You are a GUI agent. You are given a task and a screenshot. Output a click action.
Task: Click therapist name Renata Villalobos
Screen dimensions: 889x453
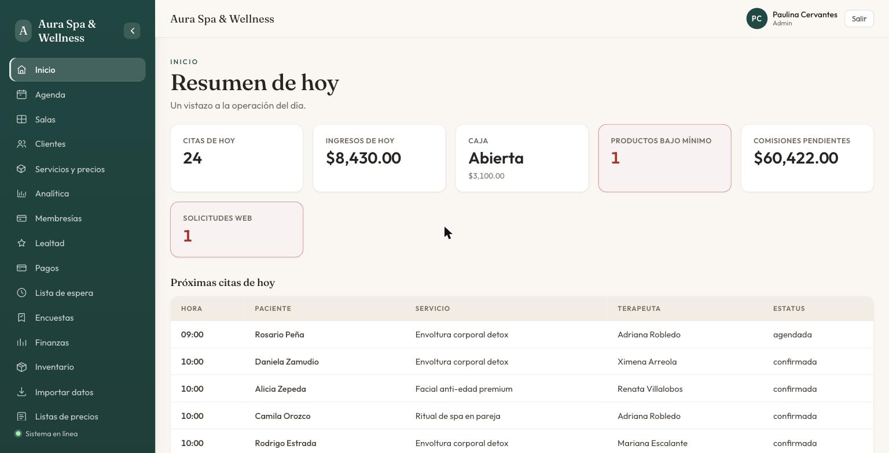[650, 389]
